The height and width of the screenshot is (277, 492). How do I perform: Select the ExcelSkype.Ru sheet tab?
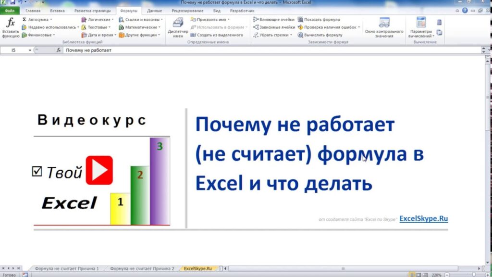[x=198, y=268]
